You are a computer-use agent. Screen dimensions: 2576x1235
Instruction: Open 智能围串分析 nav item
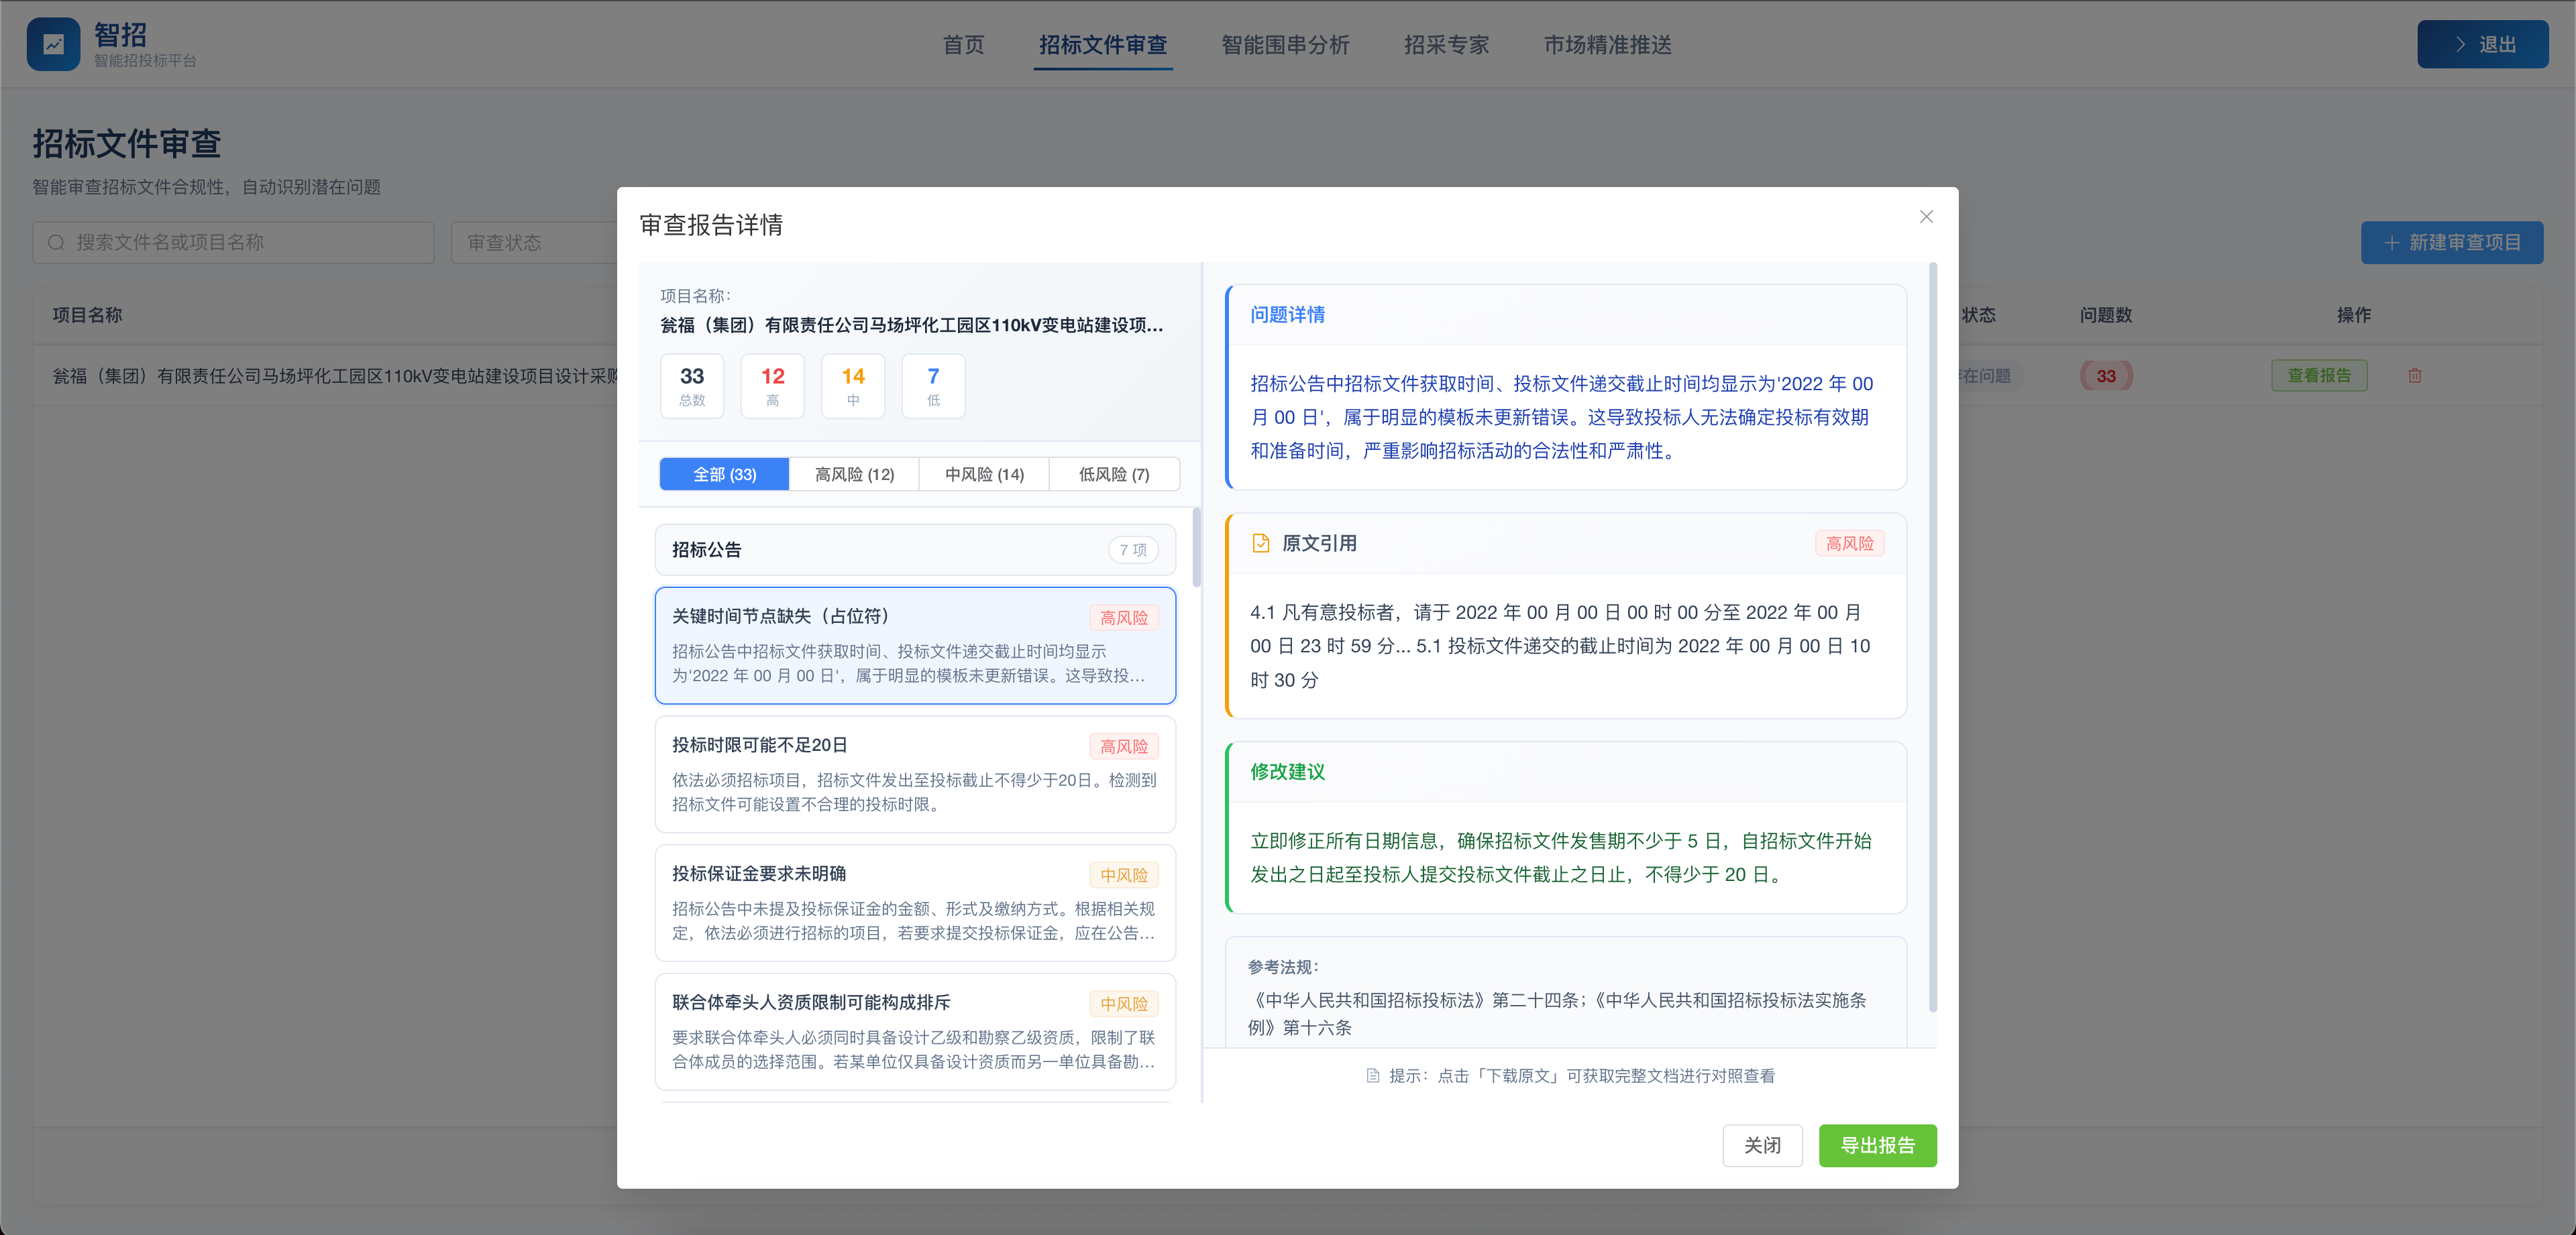pyautogui.click(x=1285, y=45)
